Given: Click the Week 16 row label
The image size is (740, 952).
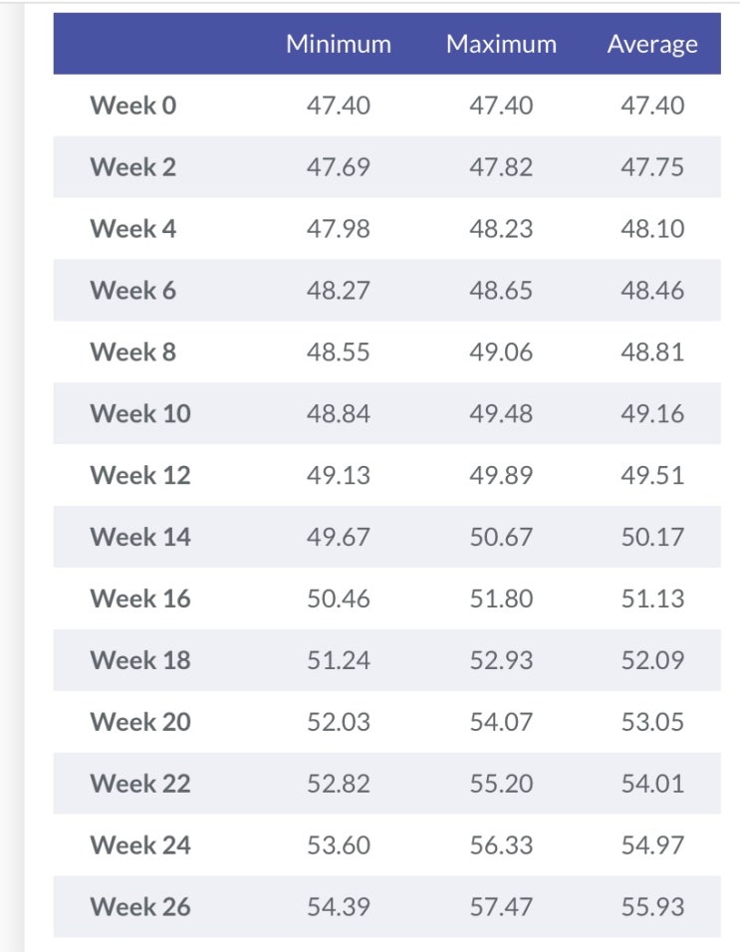Looking at the screenshot, I should click(x=140, y=599).
